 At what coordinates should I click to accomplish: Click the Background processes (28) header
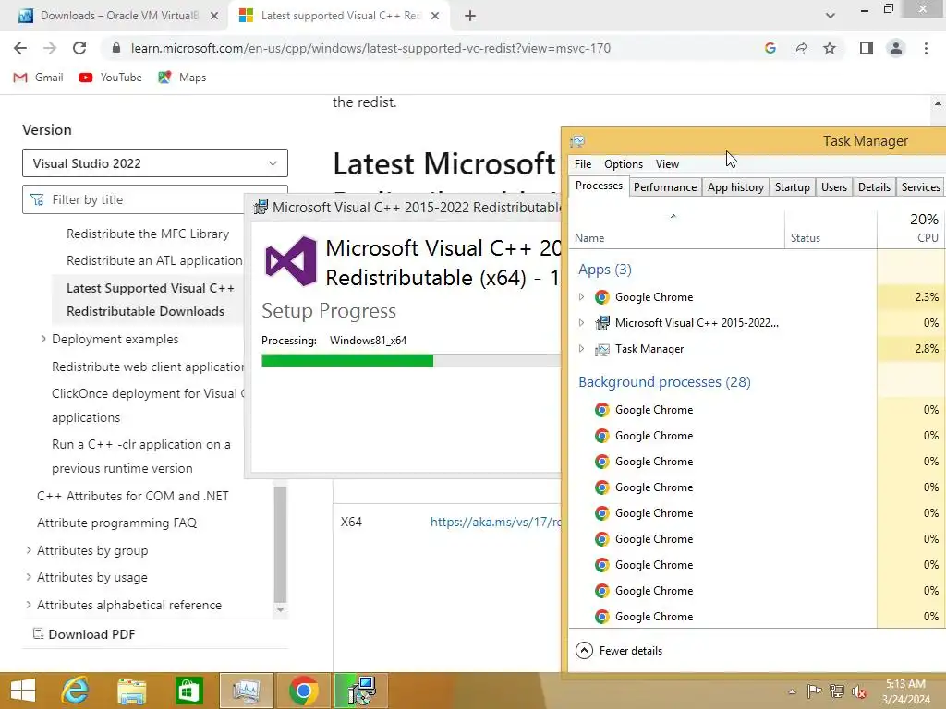[664, 381]
